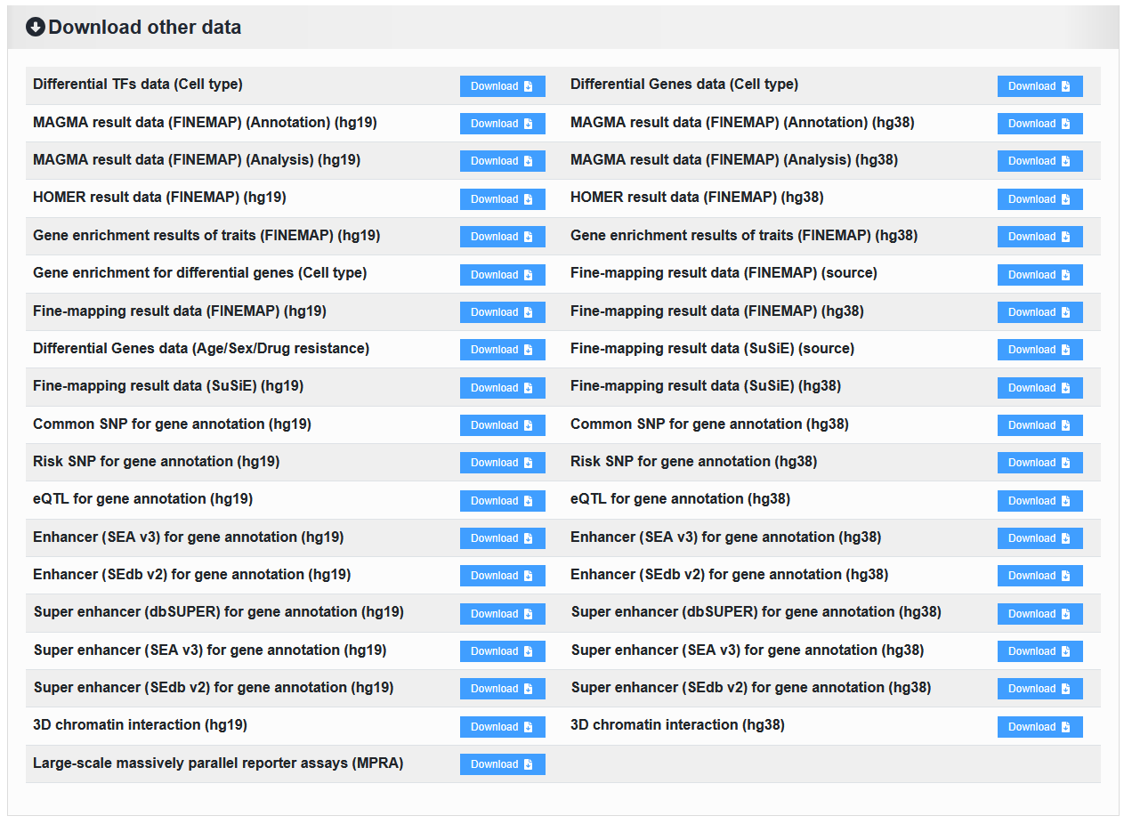The width and height of the screenshot is (1124, 824).
Task: Download HOMER result data (FINEMAP) hg38
Action: pos(1040,199)
